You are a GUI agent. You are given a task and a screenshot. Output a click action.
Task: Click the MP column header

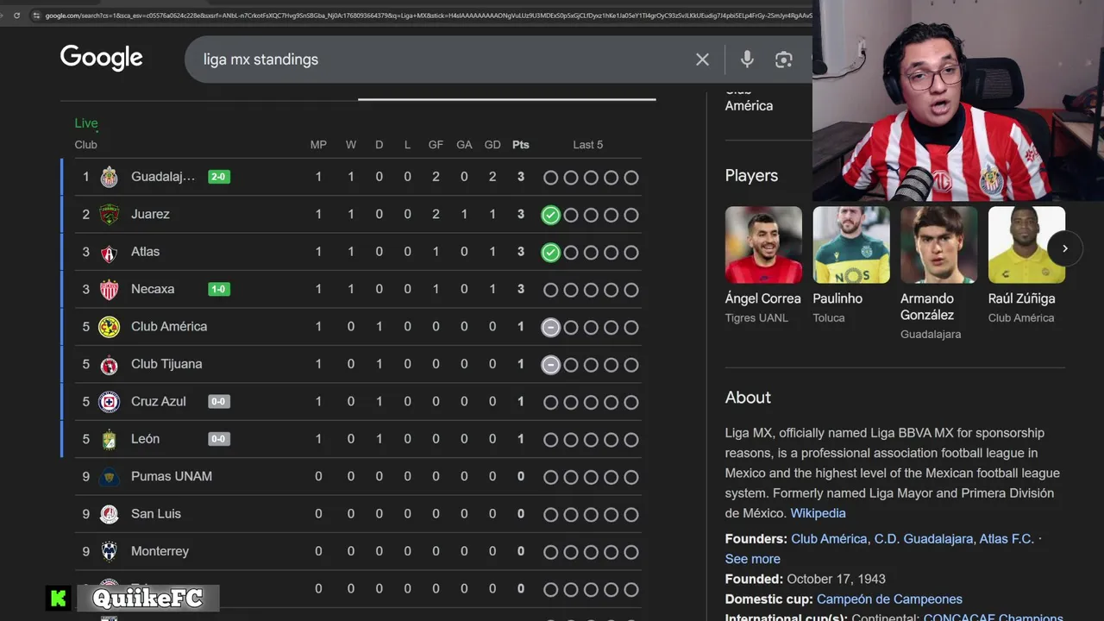[x=318, y=145]
